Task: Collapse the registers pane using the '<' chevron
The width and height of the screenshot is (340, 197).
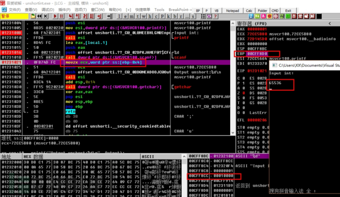Action: pyautogui.click(x=330, y=24)
